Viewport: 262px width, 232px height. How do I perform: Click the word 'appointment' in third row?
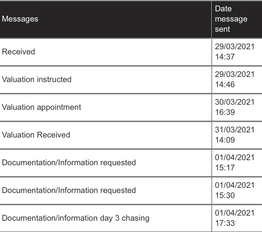(59, 107)
